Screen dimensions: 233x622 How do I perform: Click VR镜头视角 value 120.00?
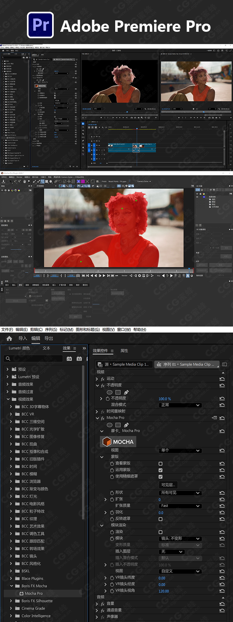164,591
